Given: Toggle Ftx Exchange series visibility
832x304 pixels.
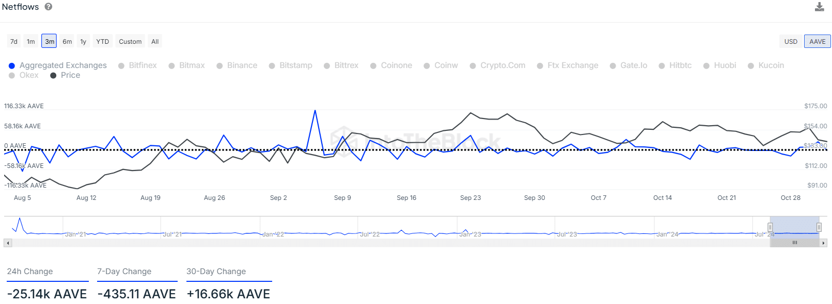Looking at the screenshot, I should 568,65.
